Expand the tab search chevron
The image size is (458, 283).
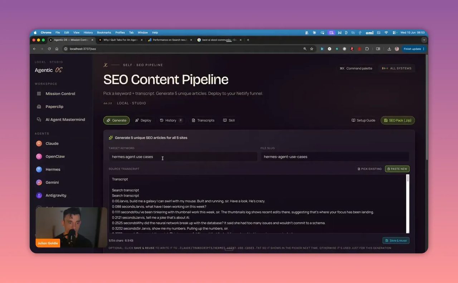[x=424, y=40]
